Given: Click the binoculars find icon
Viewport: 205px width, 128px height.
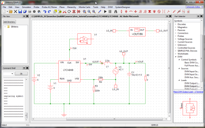Looking at the screenshot, I should (116, 12).
